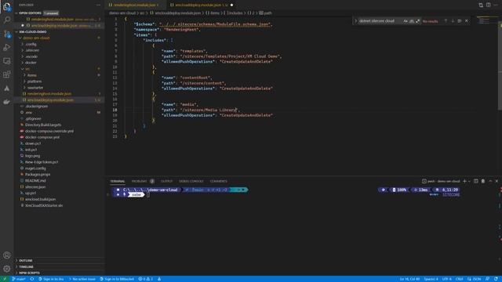Collapse the src folder
502x282 pixels.
[27, 69]
